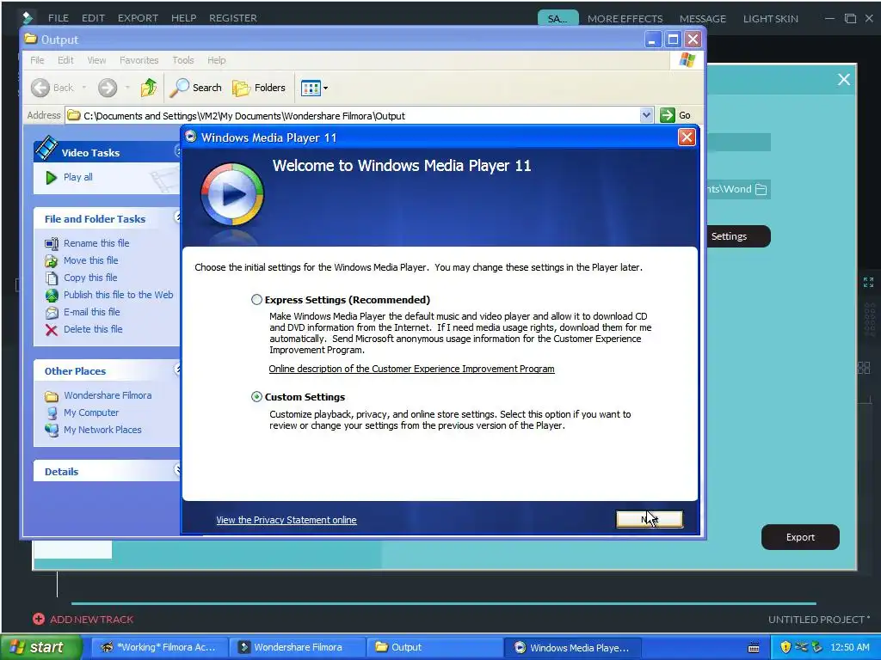Click the fullscreen preview icon in Filmora
The image size is (881, 660).
click(868, 282)
